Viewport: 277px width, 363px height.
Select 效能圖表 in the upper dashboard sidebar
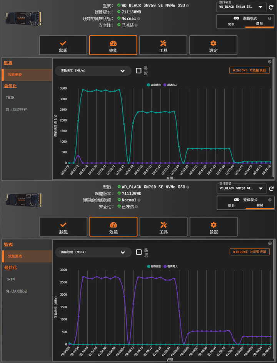point(27,75)
